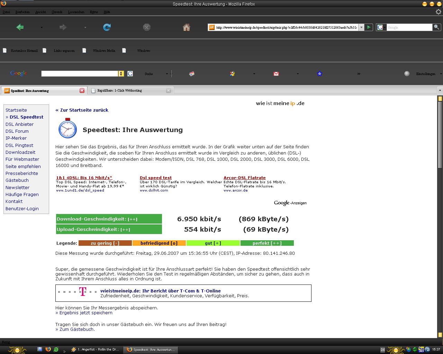Click 'Ergebnis jetzt speichern' link
443x354 pixels.
[86, 313]
